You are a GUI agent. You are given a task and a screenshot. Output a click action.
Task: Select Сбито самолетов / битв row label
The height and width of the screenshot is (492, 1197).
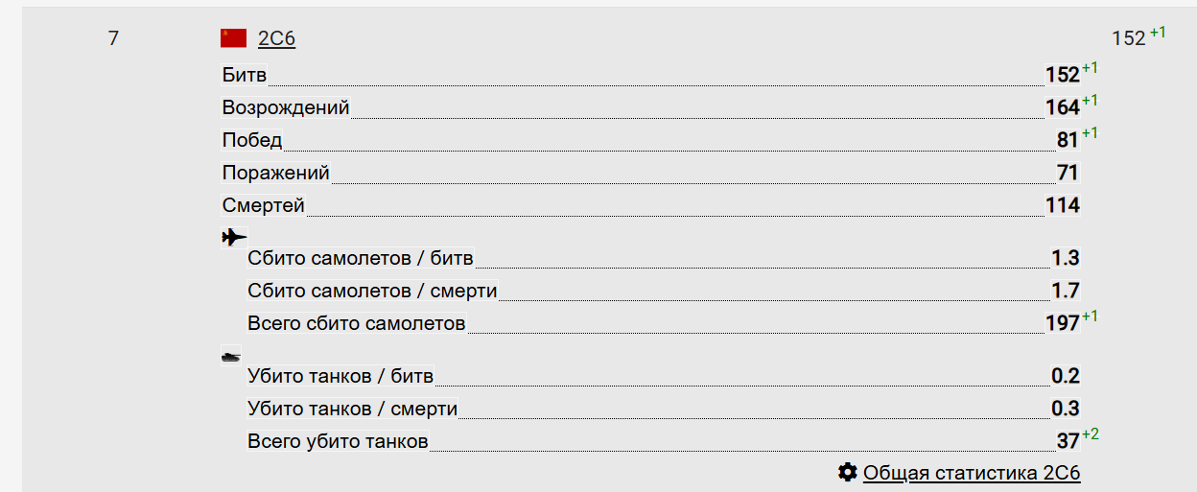pyautogui.click(x=361, y=258)
